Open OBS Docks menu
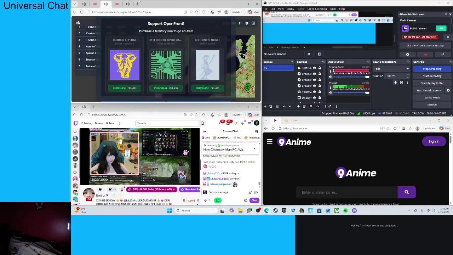The height and width of the screenshot is (255, 453). point(290,9)
